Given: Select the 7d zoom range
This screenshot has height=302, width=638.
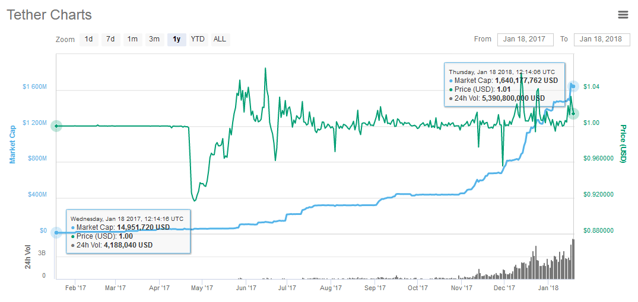Looking at the screenshot, I should tap(110, 40).
